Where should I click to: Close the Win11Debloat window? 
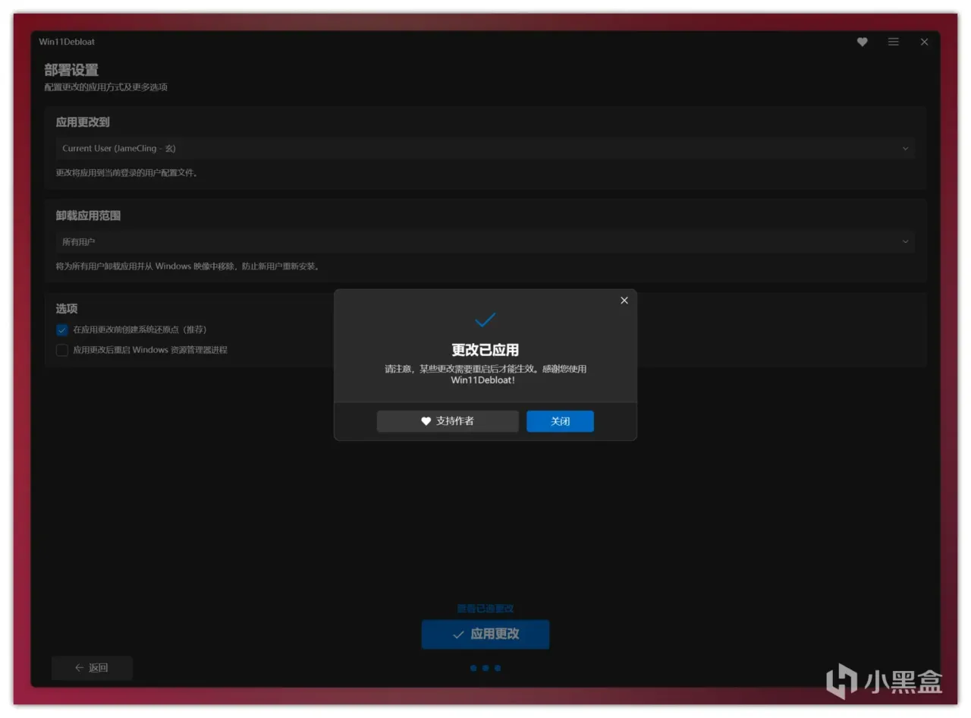pyautogui.click(x=924, y=42)
